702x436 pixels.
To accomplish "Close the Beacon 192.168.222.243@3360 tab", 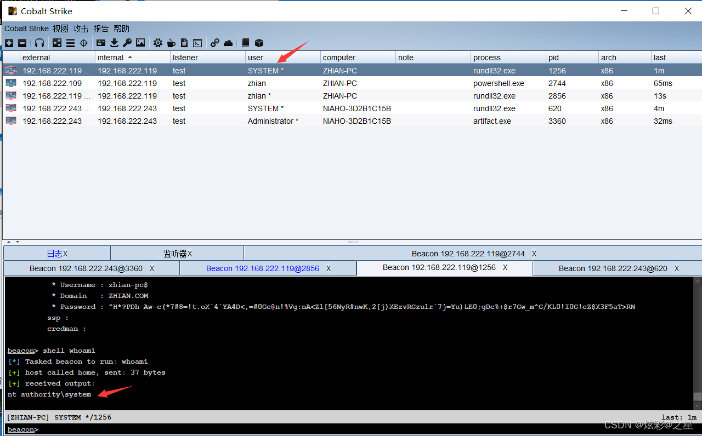I will 152,268.
